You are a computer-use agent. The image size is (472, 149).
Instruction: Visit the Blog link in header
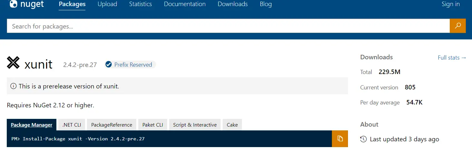pos(266,4)
